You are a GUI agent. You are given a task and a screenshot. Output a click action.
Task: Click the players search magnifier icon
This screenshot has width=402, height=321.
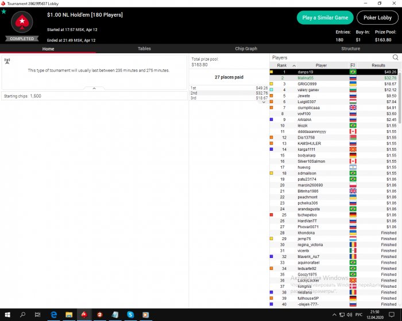pyautogui.click(x=395, y=57)
